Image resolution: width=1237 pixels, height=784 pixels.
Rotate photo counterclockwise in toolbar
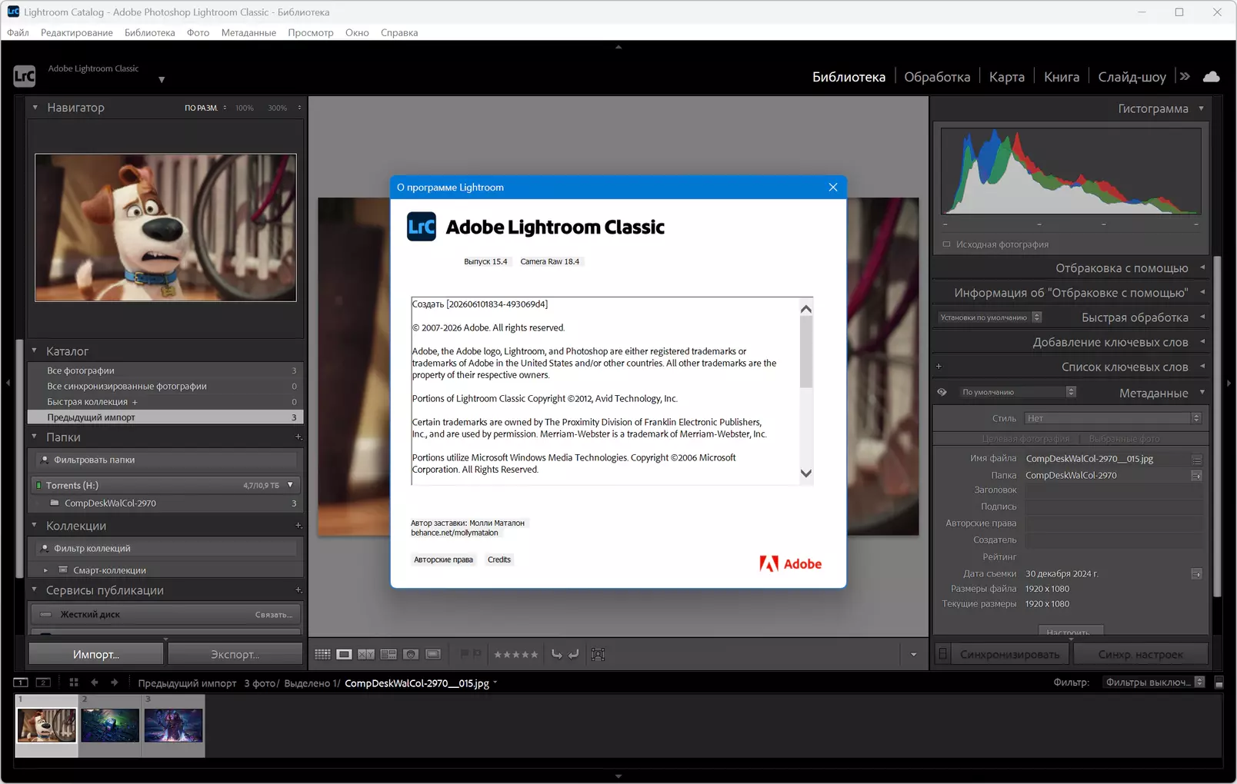tap(556, 654)
